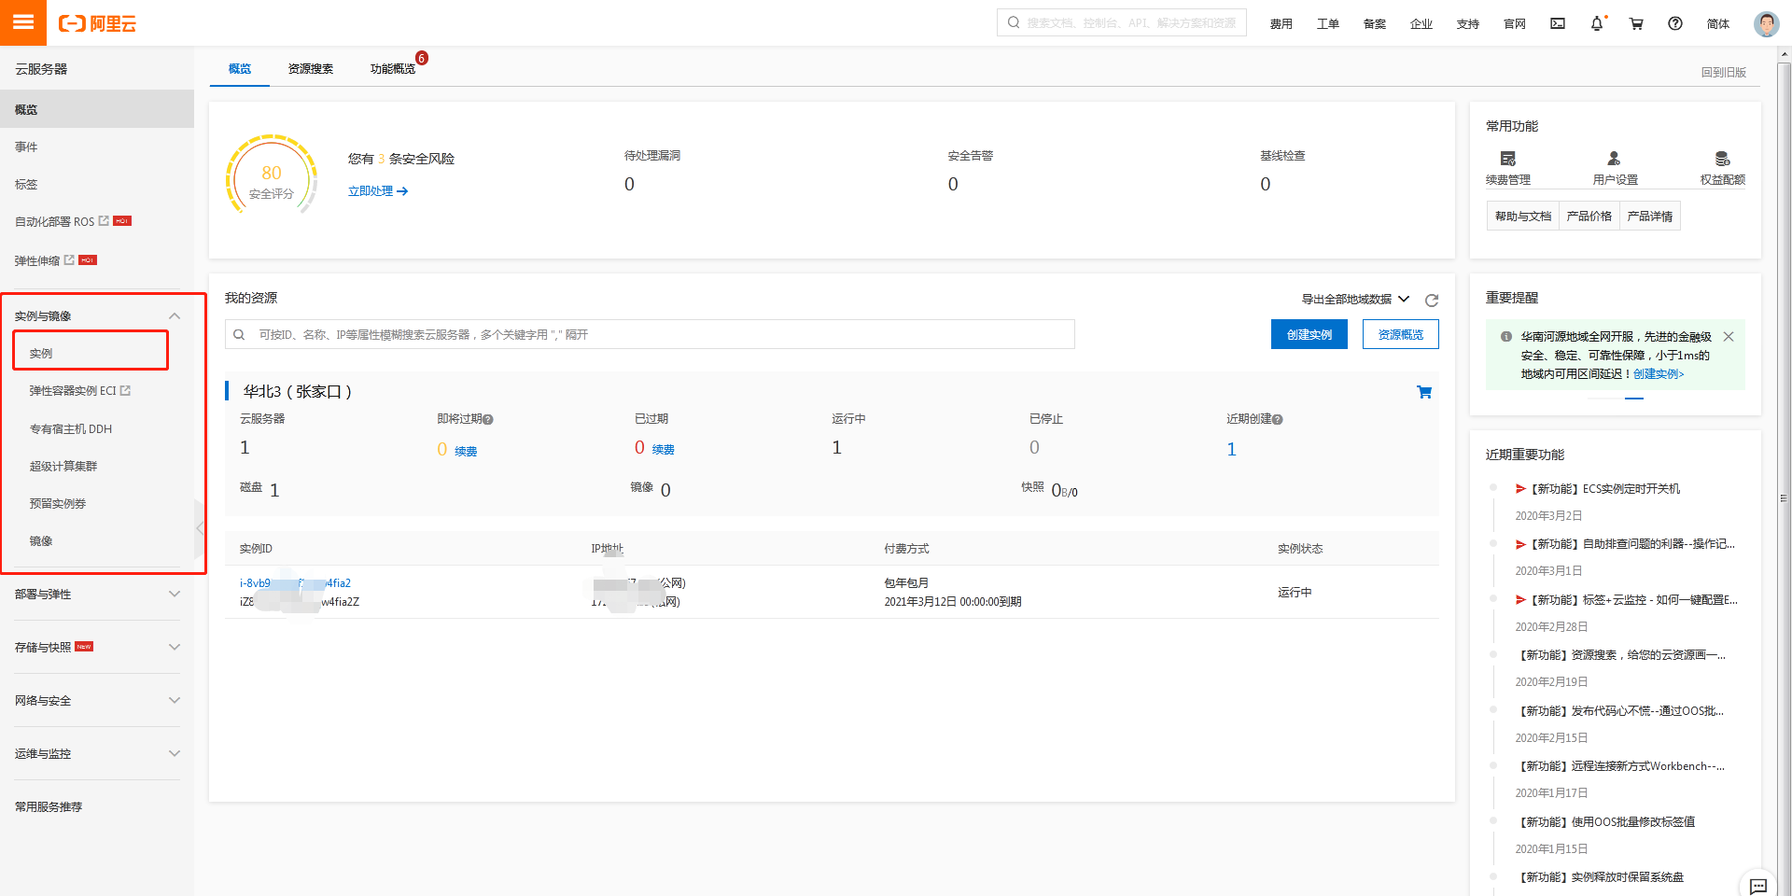
Task: Open 权益配额 quota shortcut
Action: pos(1722,168)
